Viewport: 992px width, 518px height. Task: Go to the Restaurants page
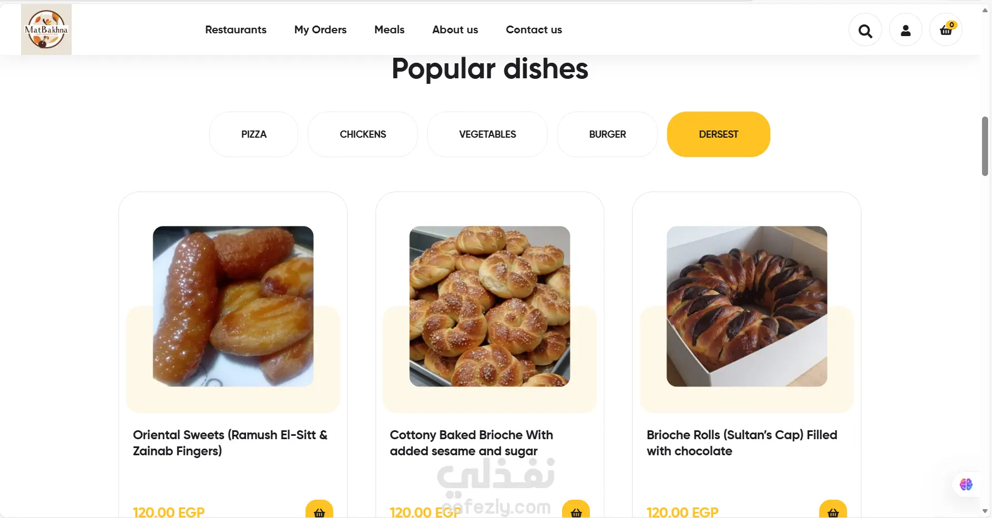236,30
